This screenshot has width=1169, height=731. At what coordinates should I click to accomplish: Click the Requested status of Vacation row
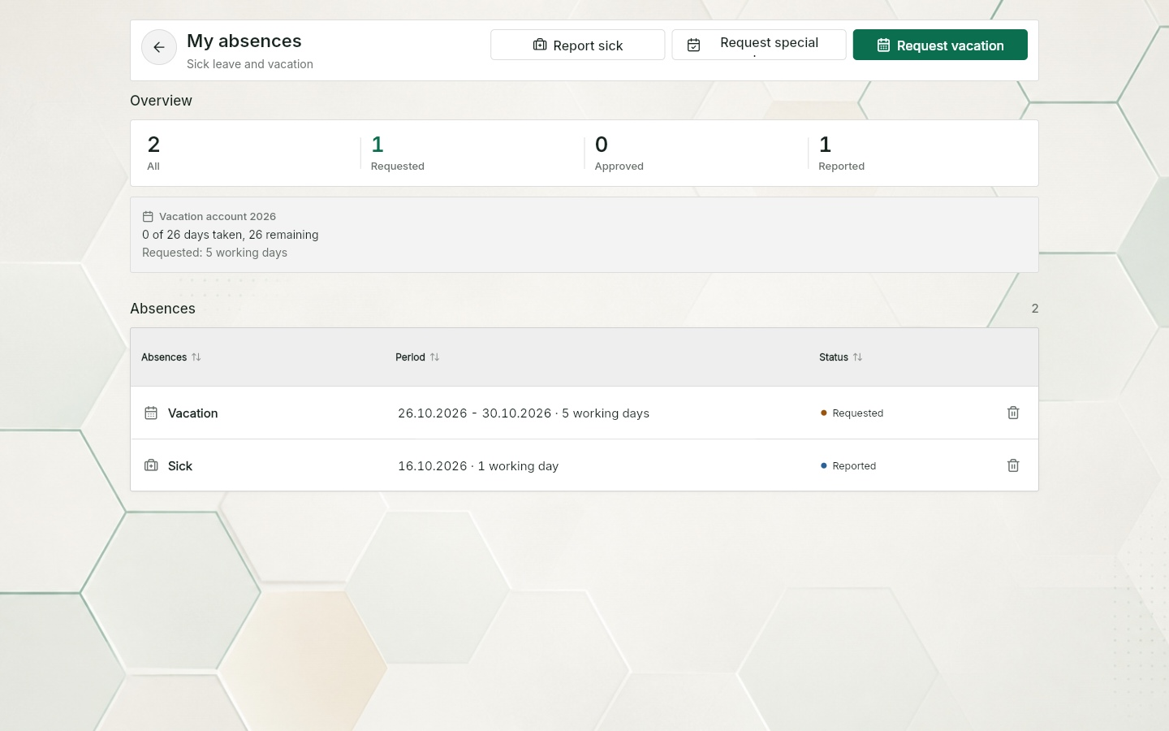point(852,413)
